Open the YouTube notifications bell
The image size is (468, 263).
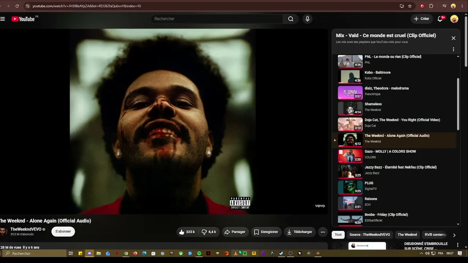(x=440, y=19)
